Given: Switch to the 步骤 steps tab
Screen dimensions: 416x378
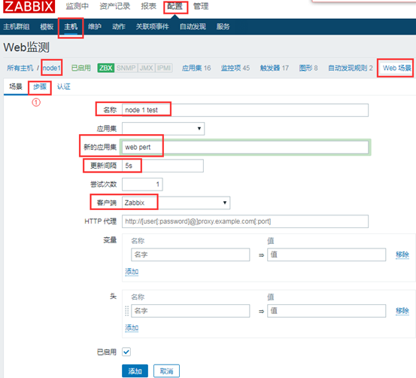Looking at the screenshot, I should 40,87.
